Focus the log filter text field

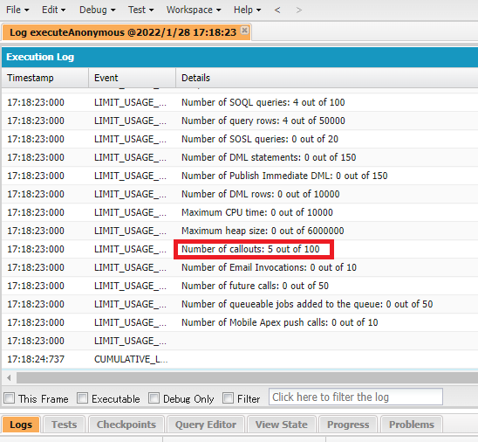click(356, 397)
